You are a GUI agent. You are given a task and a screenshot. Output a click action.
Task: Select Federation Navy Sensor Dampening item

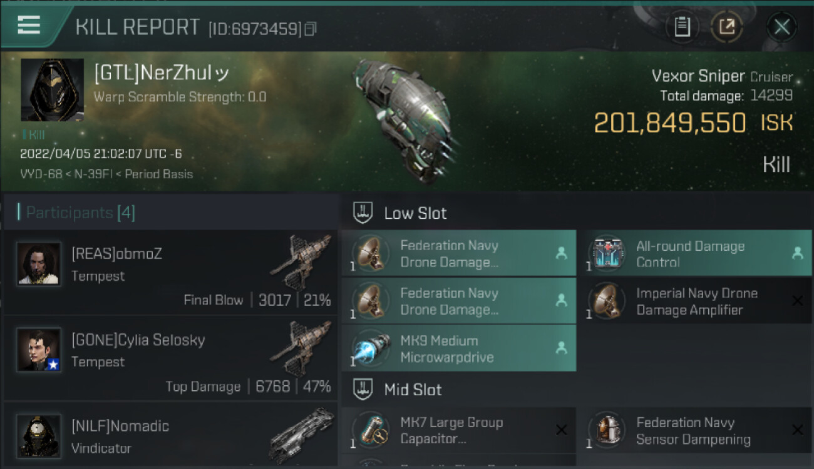tap(699, 430)
